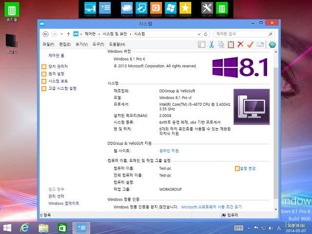Open 원격 설정 link
Image resolution: width=312 pixels, height=234 pixels.
point(57,74)
